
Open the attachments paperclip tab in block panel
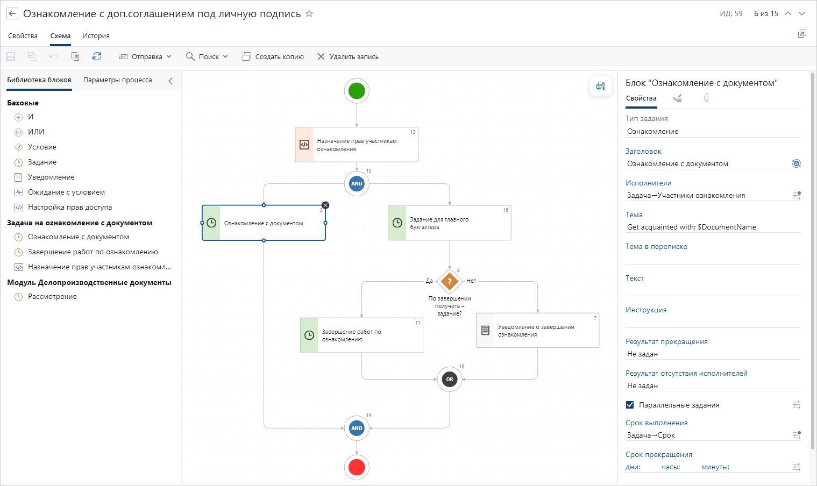click(x=706, y=98)
